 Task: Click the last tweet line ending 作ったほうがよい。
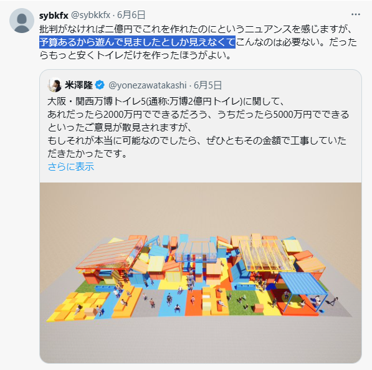click(135, 55)
